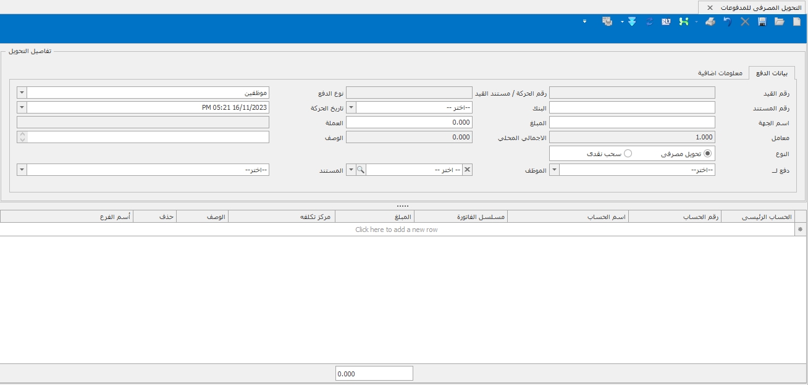Click the الوصف spinner arrows
Viewport: 808px width, 385px height.
pos(22,137)
